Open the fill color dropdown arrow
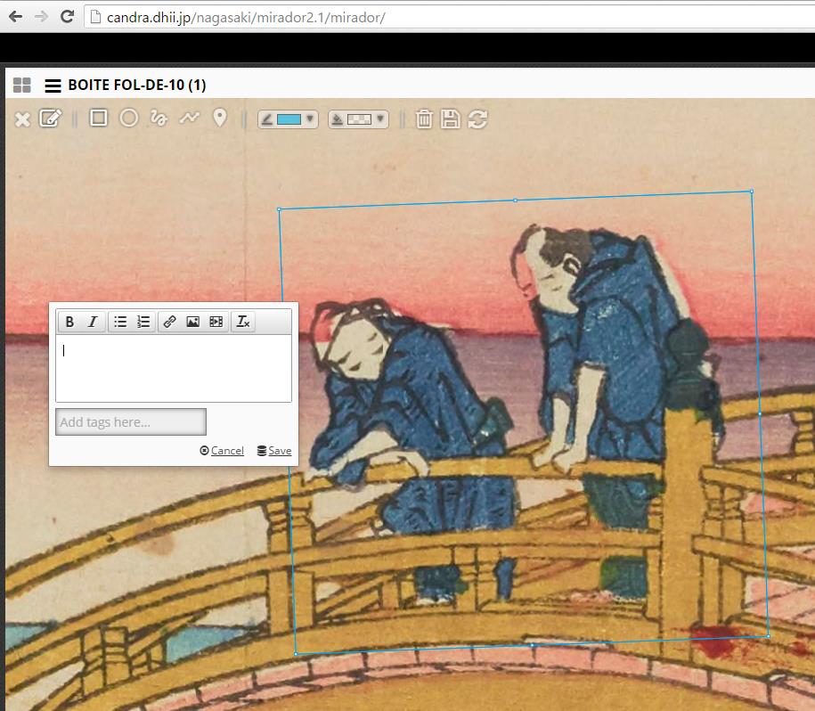815x711 pixels. 380,119
